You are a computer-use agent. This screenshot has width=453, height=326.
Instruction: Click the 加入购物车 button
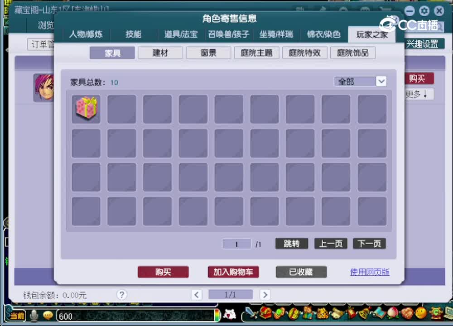[233, 272]
